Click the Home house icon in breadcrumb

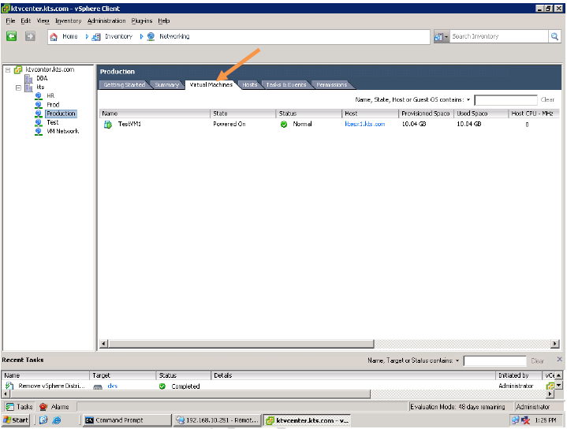click(54, 36)
